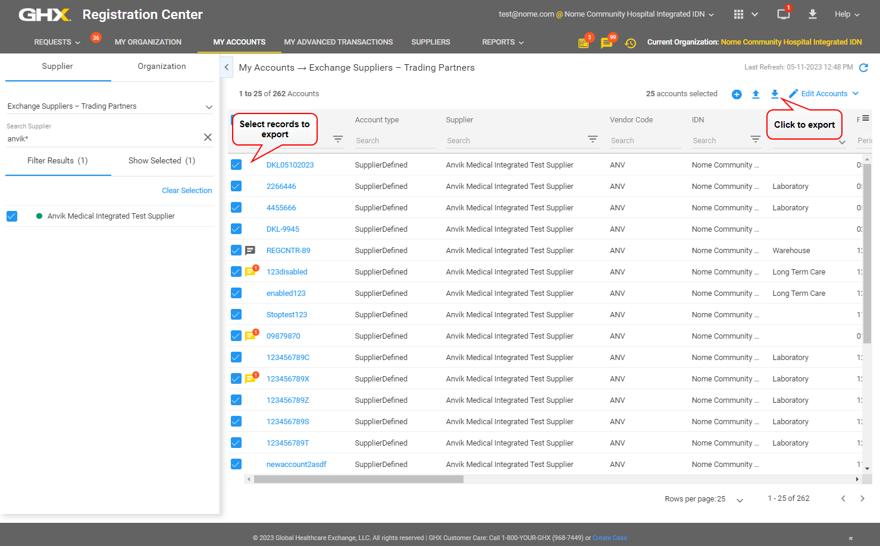The height and width of the screenshot is (546, 880).
Task: Uncheck the 123456789C row checkbox
Action: pos(236,358)
